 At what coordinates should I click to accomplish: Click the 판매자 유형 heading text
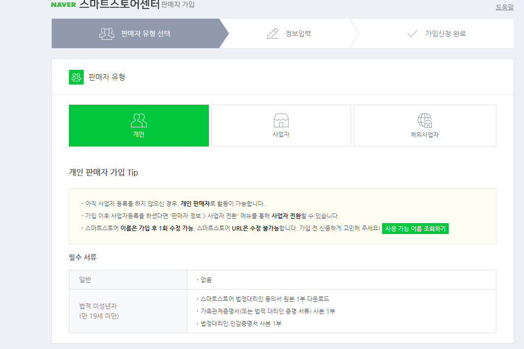pos(106,77)
